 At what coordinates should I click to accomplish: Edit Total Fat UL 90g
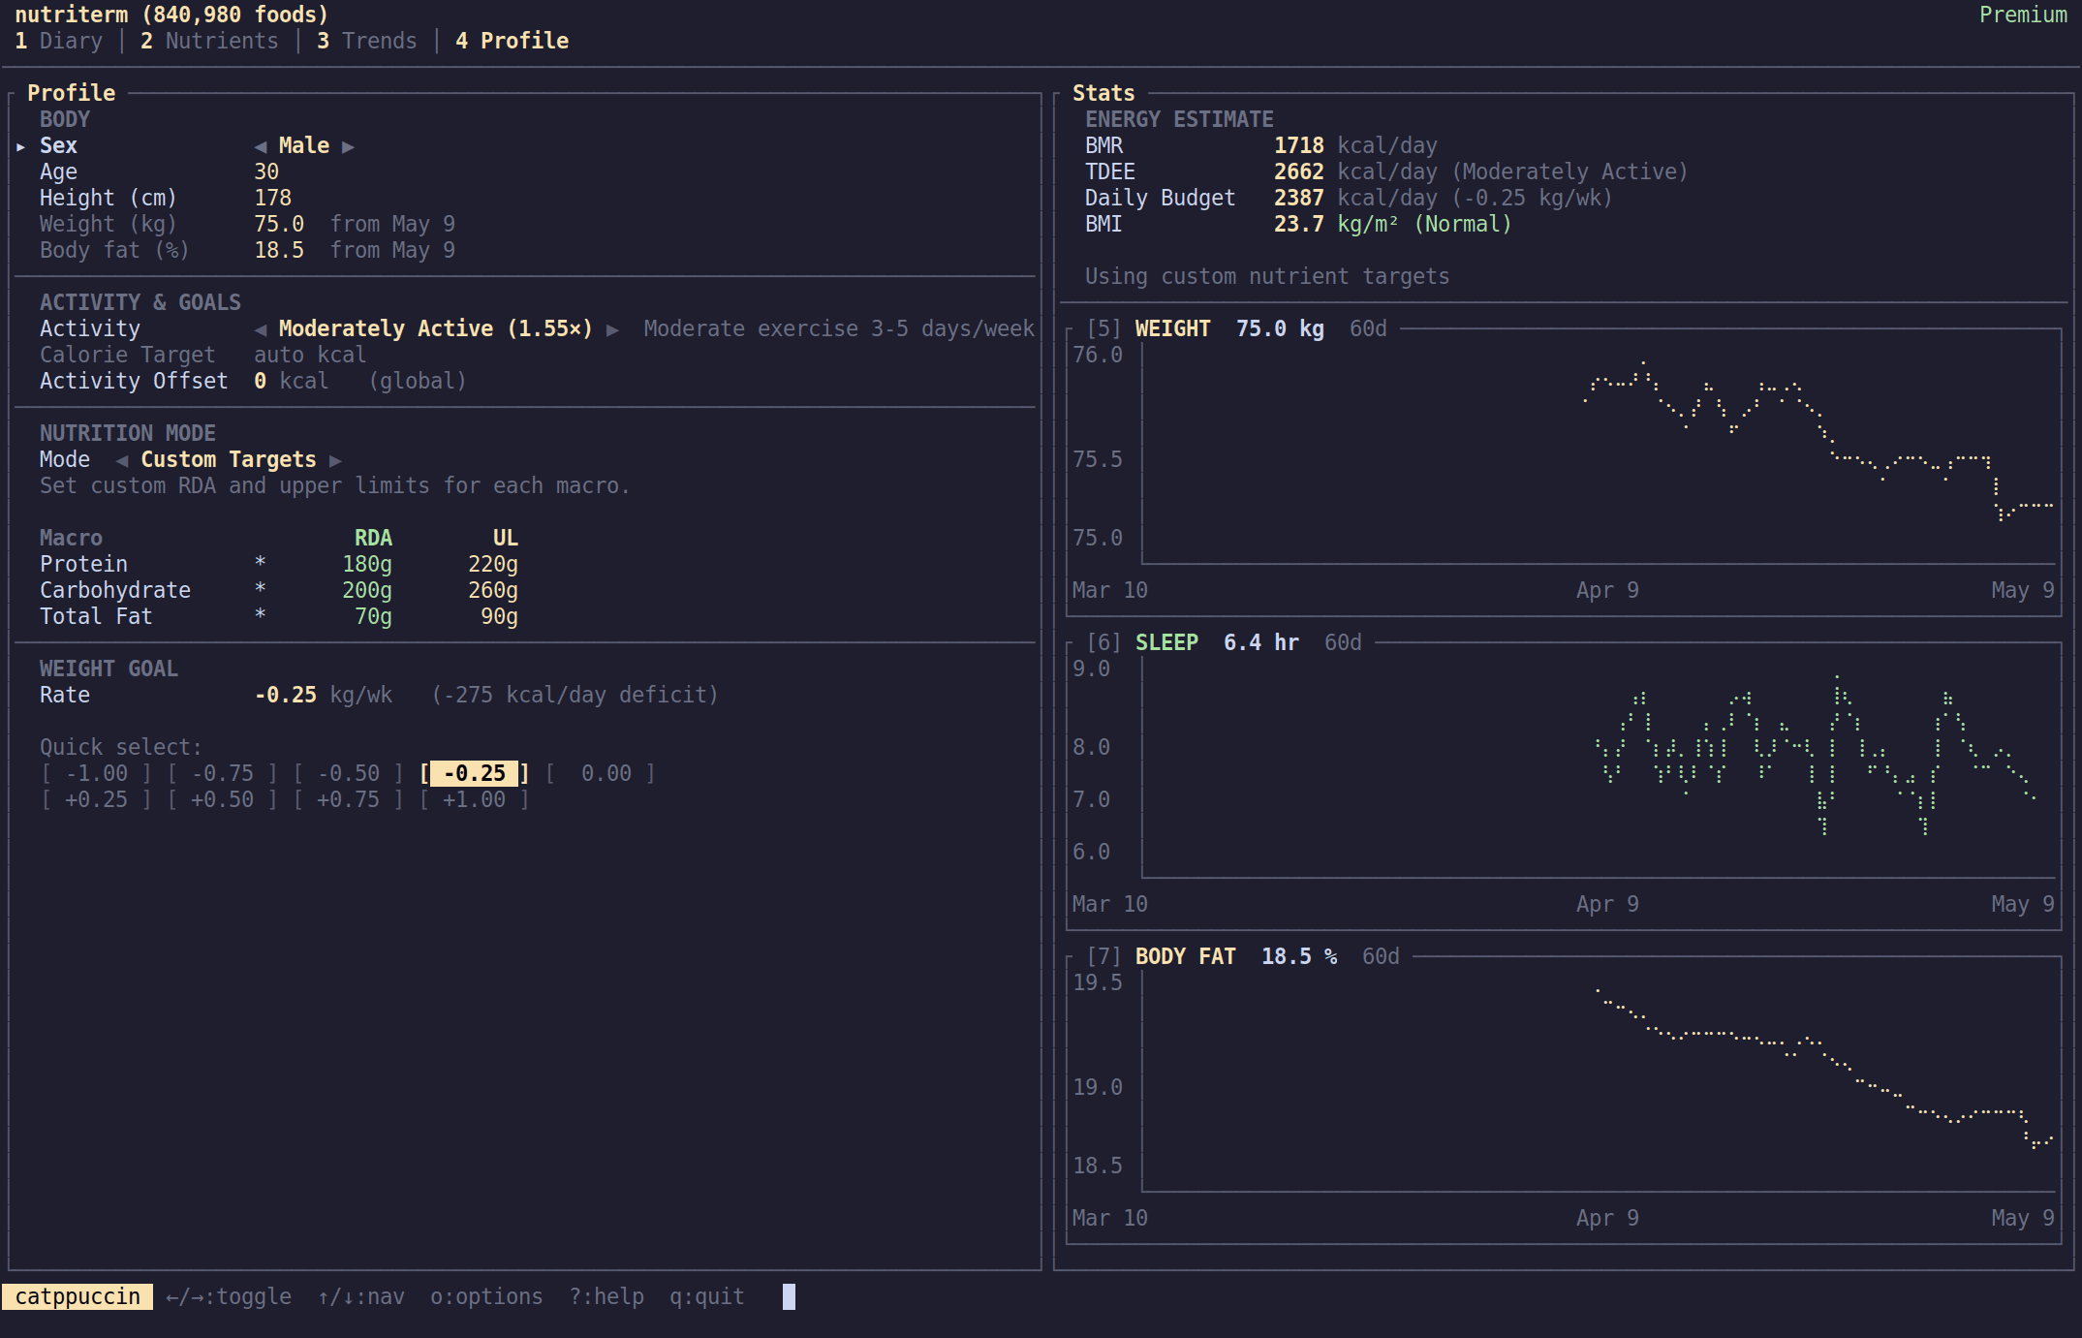click(x=500, y=616)
